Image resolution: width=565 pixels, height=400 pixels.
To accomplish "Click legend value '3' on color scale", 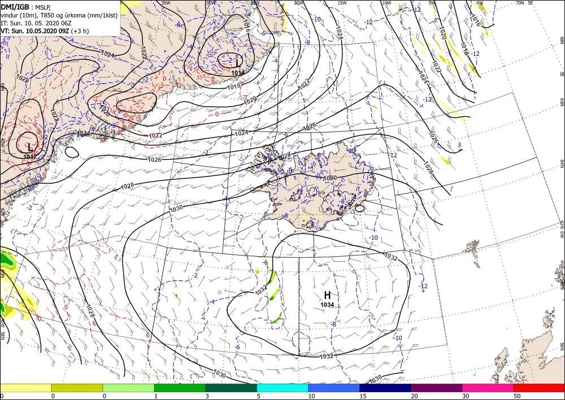I will click(207, 396).
